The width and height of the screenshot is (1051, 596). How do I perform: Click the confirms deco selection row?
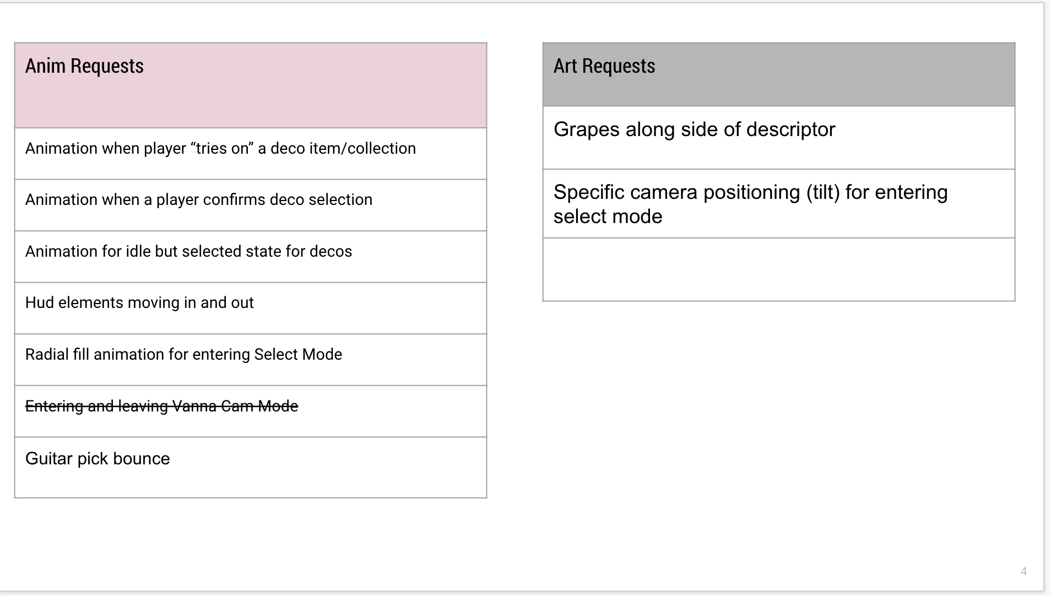251,205
